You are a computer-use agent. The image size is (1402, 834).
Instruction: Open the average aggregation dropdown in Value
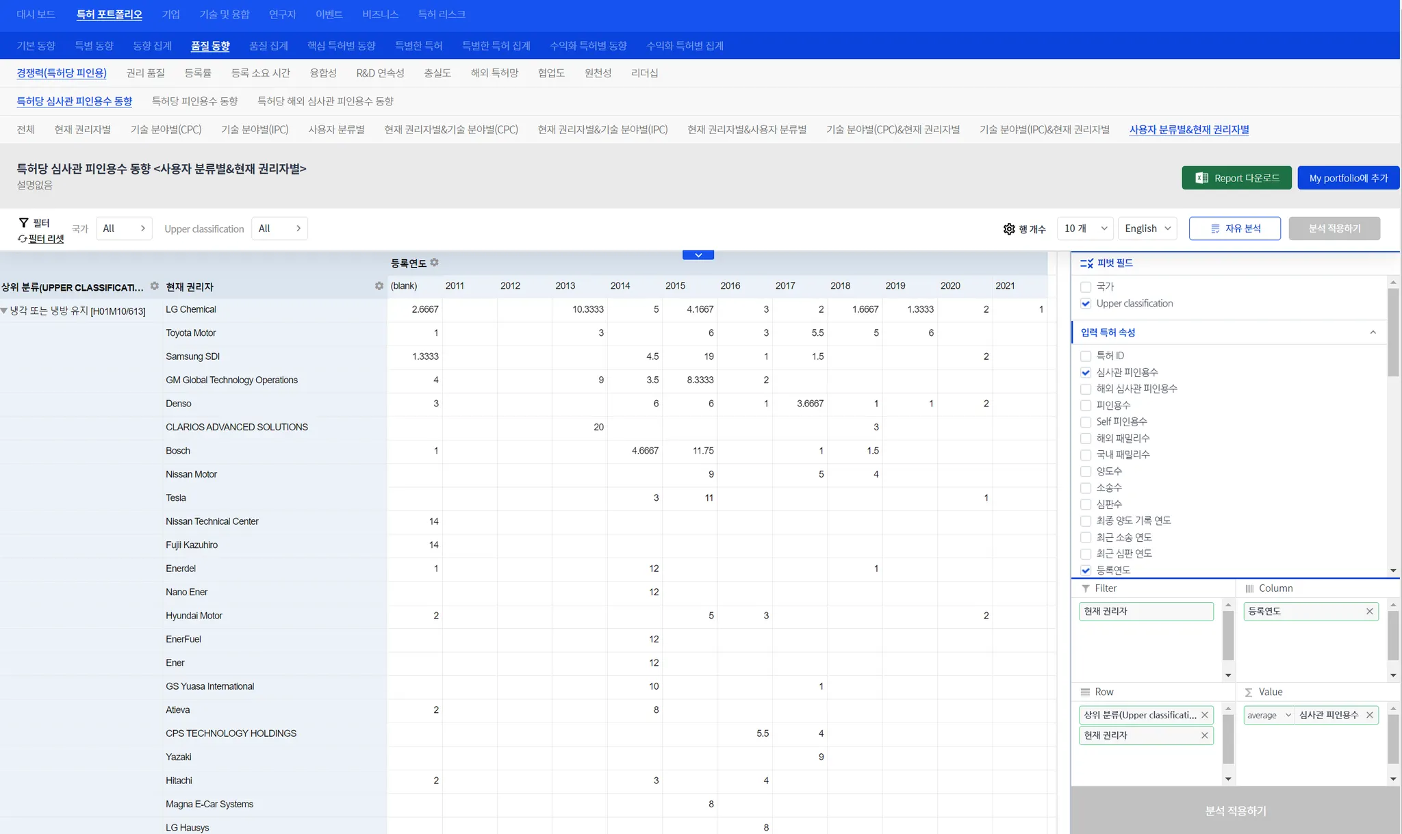(1269, 715)
